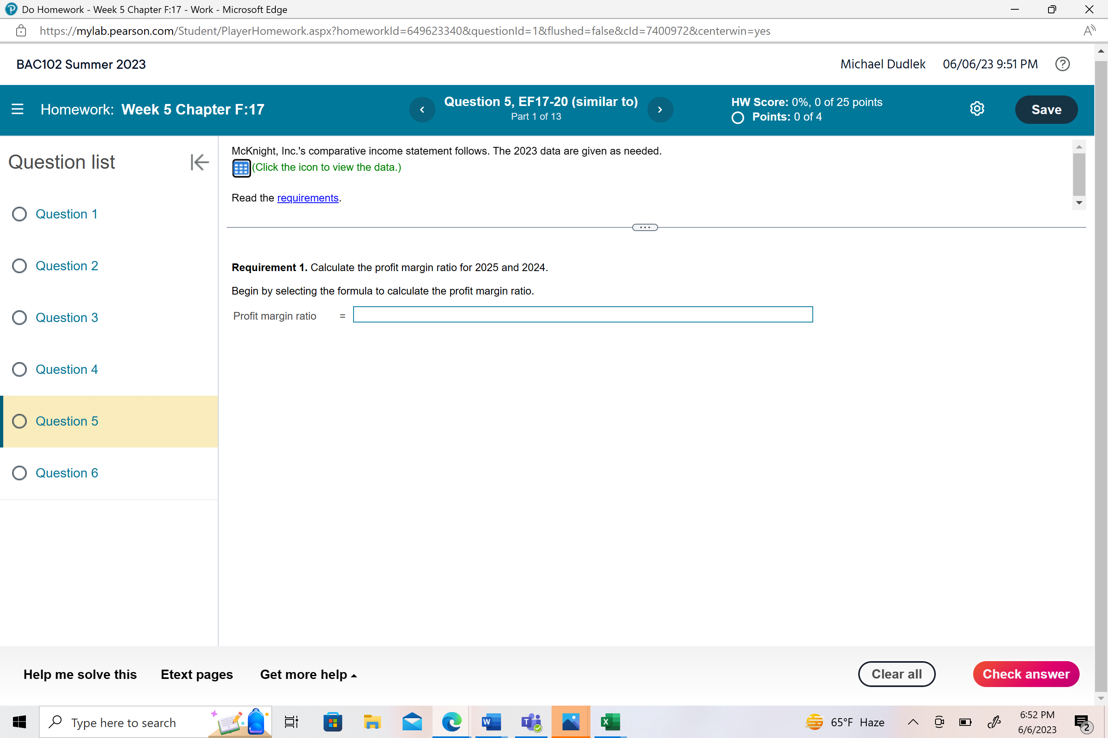Click the Check answer button
The width and height of the screenshot is (1108, 738).
point(1025,674)
